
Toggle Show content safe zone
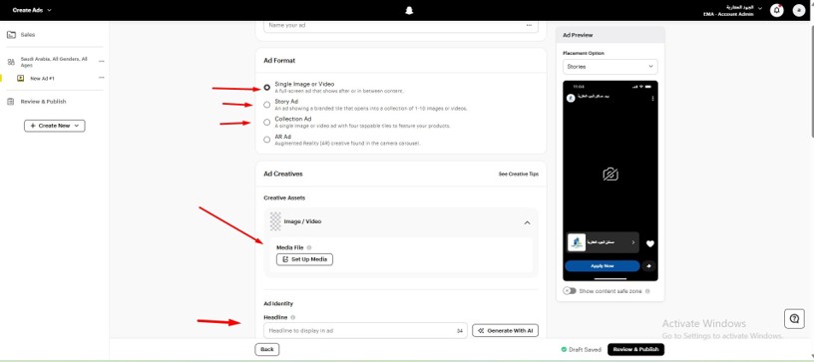tap(570, 291)
